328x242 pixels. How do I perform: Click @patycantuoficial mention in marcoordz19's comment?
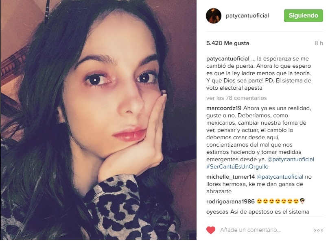point(291,159)
